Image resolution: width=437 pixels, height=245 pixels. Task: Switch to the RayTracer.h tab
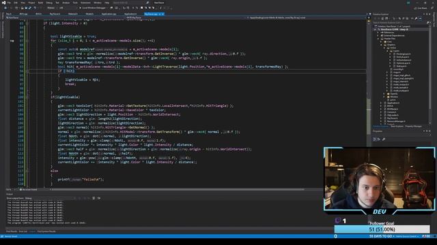point(55,14)
